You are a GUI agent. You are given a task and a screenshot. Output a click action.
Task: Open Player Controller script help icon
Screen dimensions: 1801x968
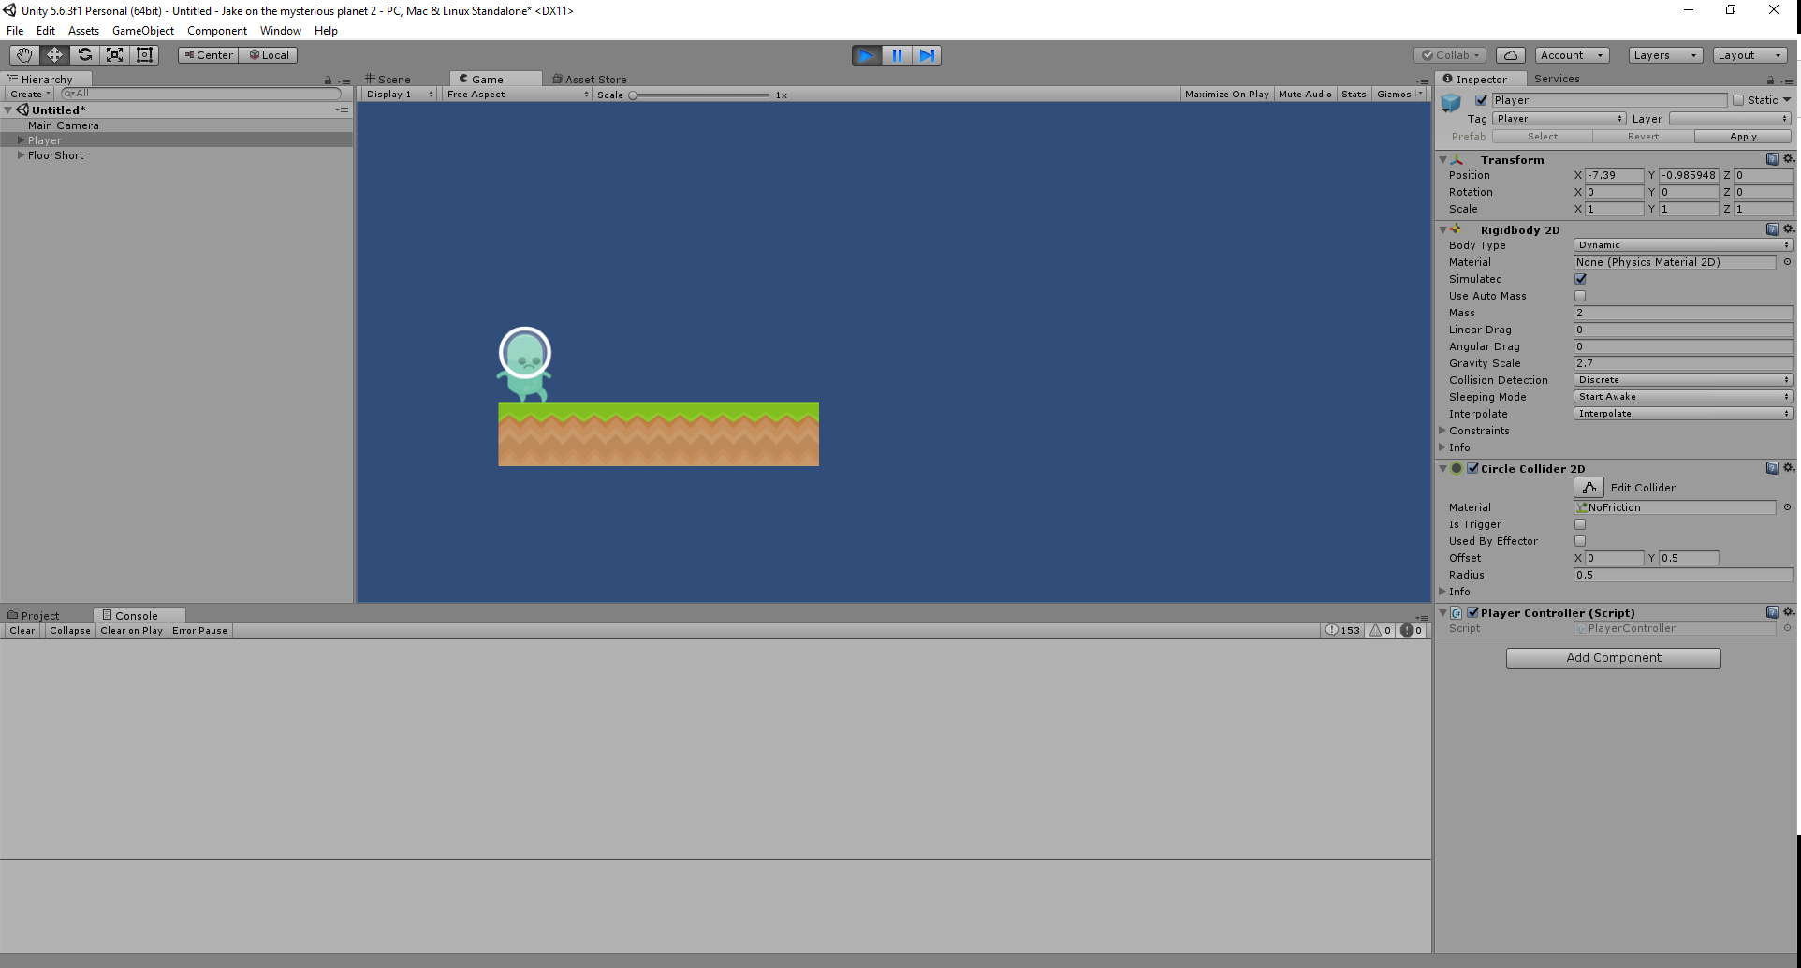pos(1772,612)
